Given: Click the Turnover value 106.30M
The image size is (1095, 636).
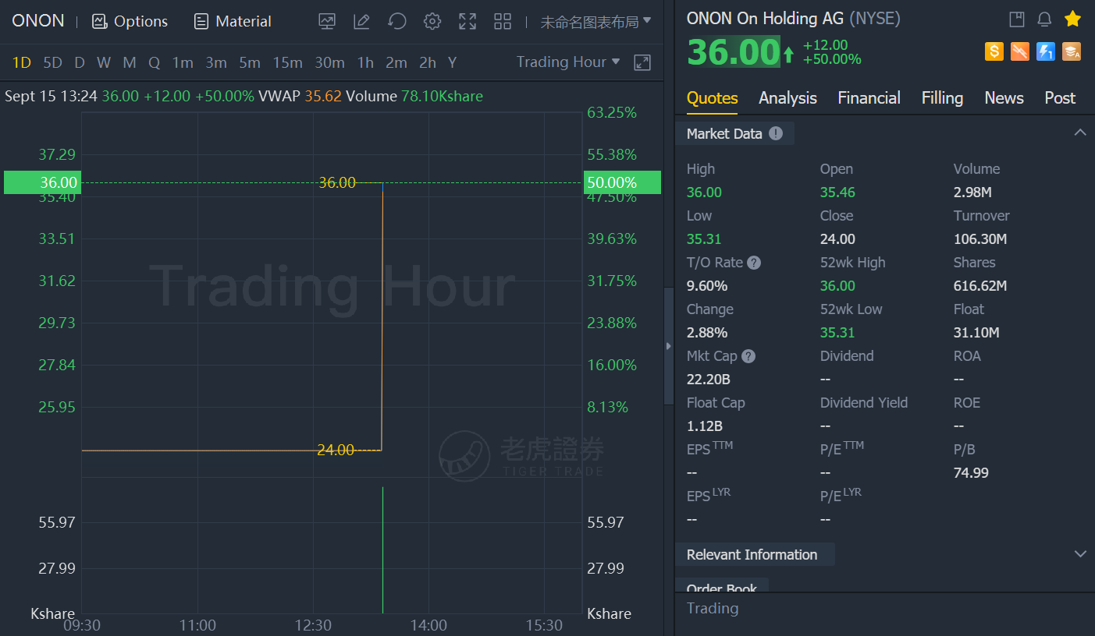Looking at the screenshot, I should (980, 239).
